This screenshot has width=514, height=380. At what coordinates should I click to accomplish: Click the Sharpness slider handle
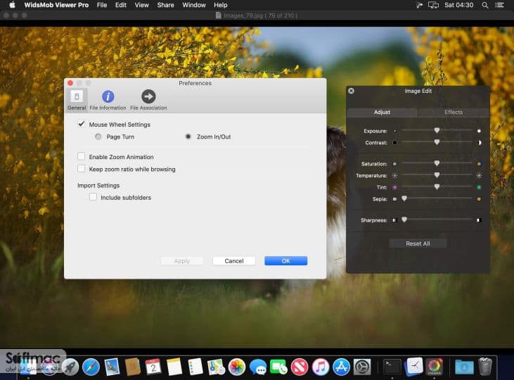point(404,220)
